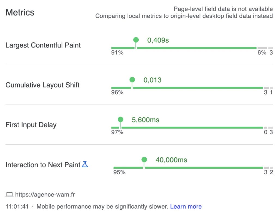
Task: Click the 0,013 CLS value
Action: (153, 80)
